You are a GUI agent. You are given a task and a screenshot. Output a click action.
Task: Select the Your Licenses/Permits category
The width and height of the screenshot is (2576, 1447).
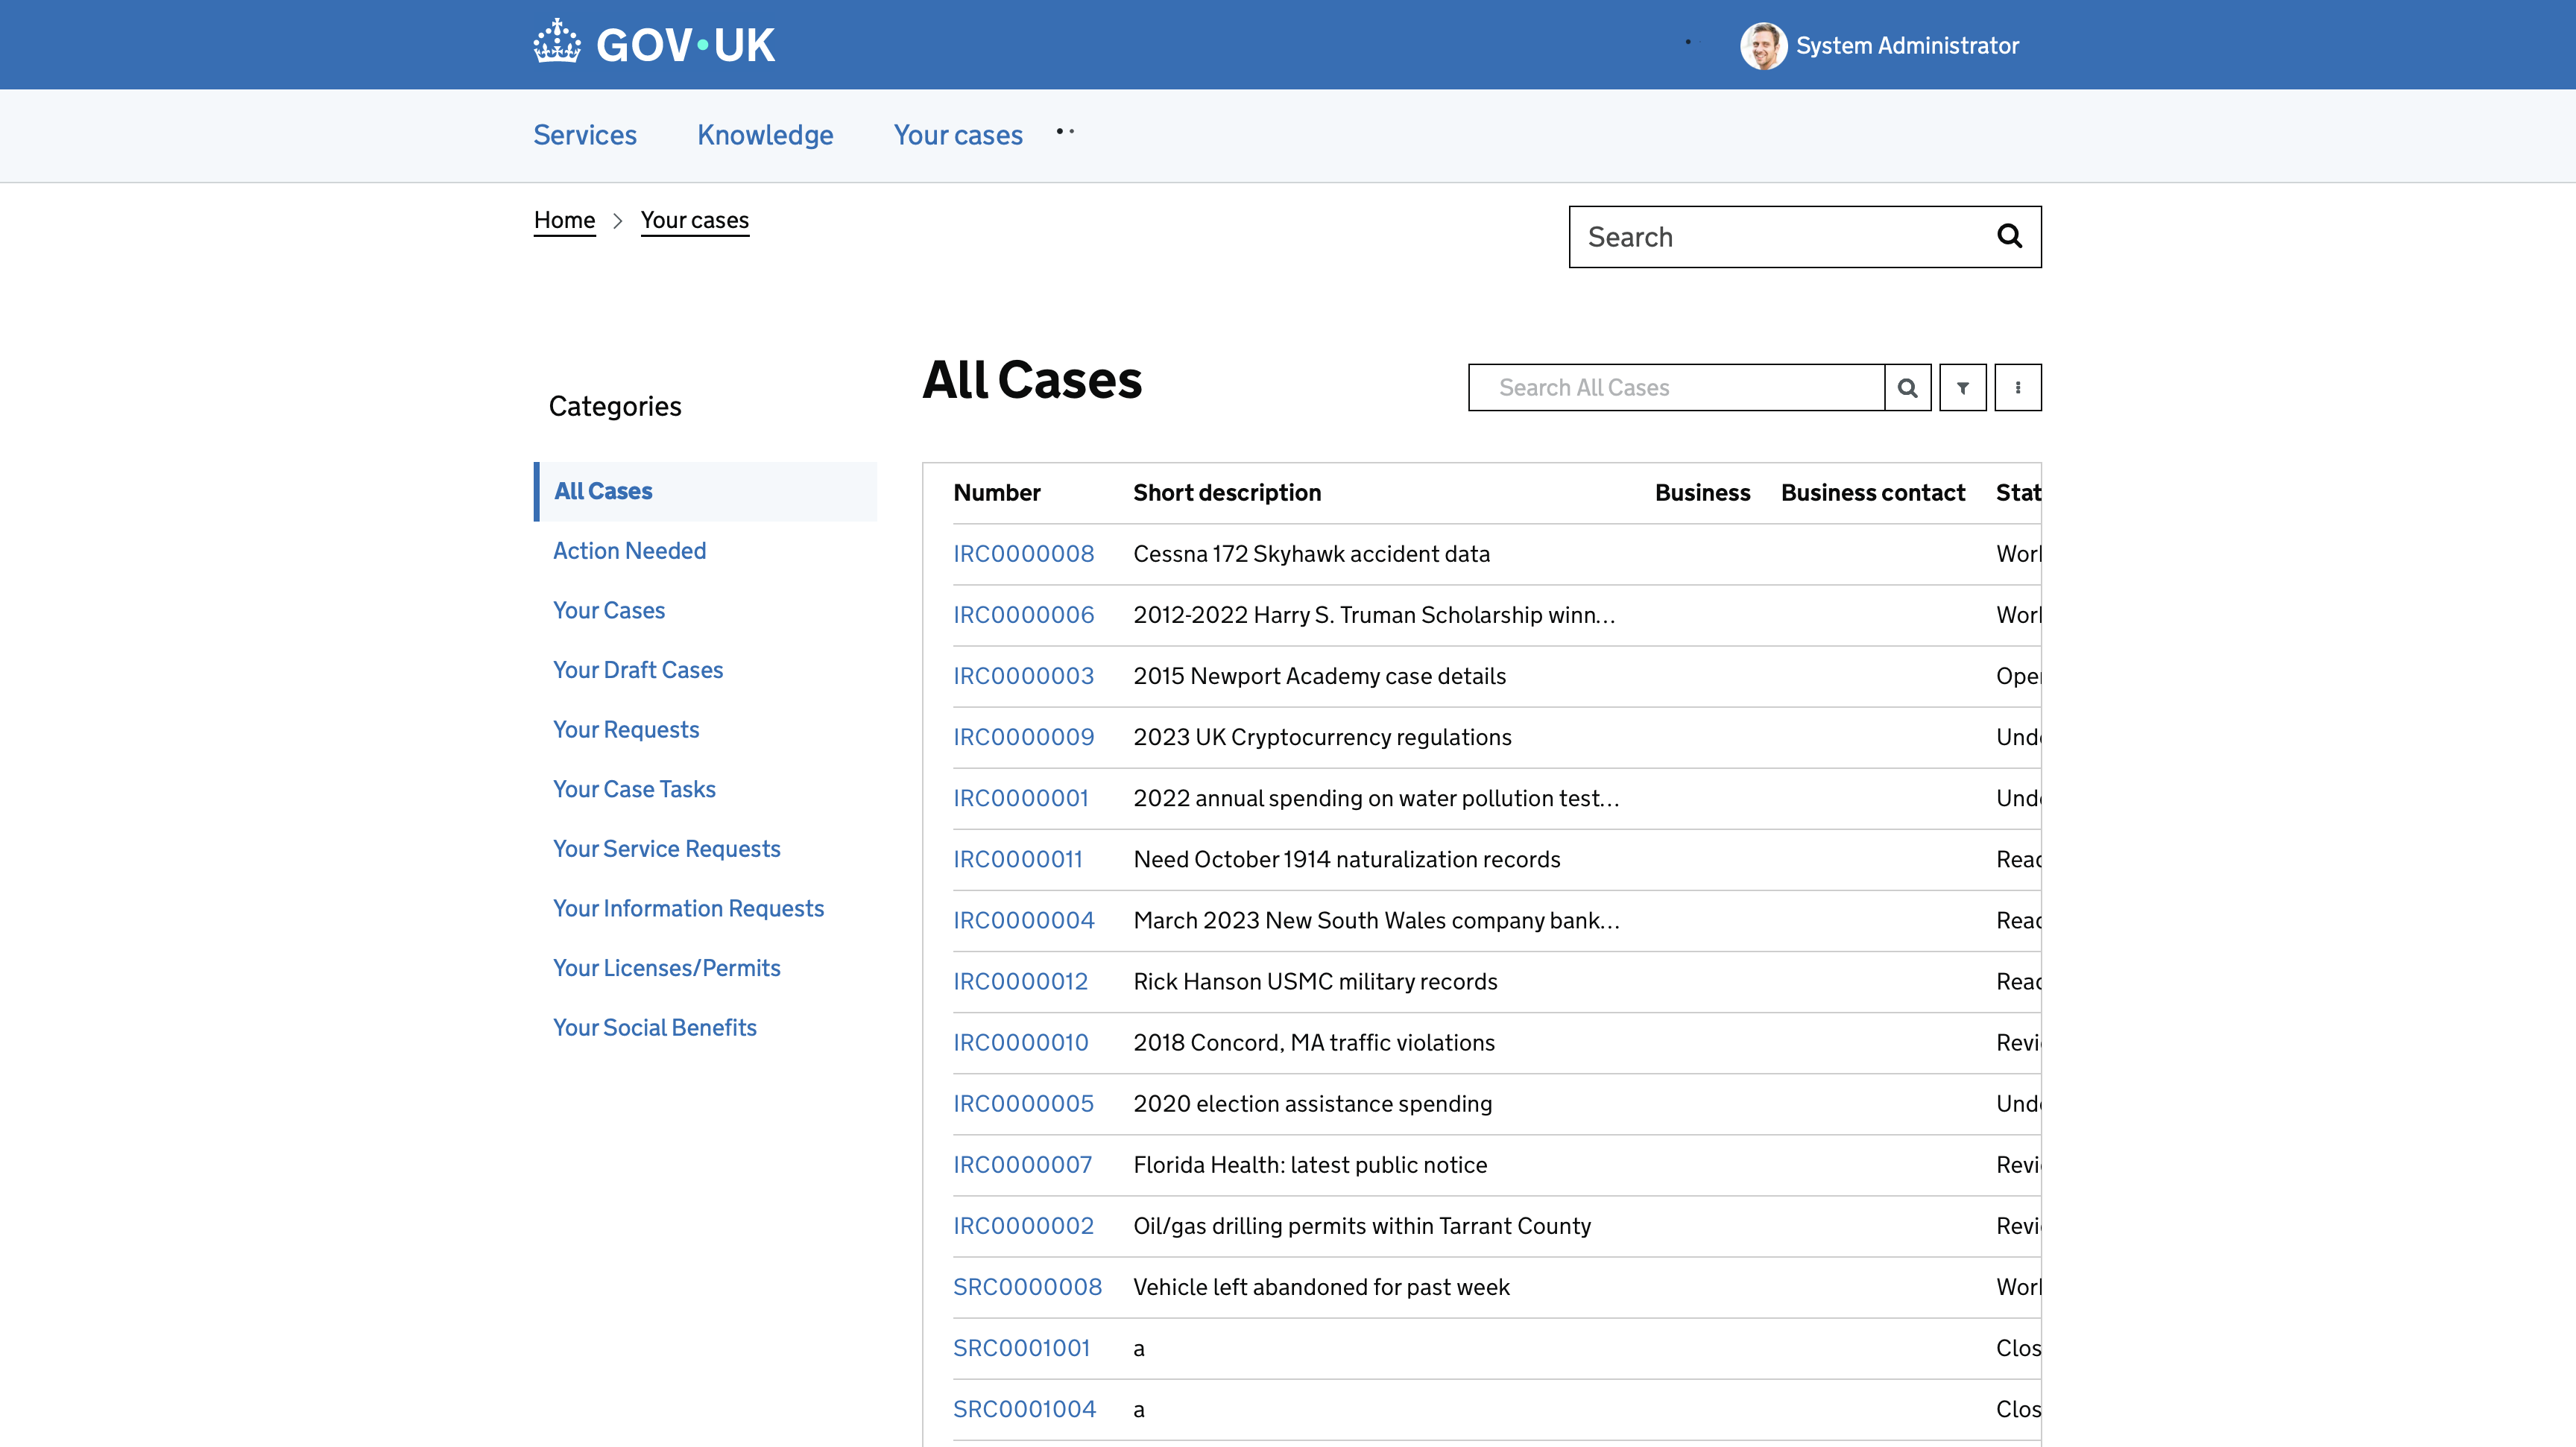coord(666,969)
